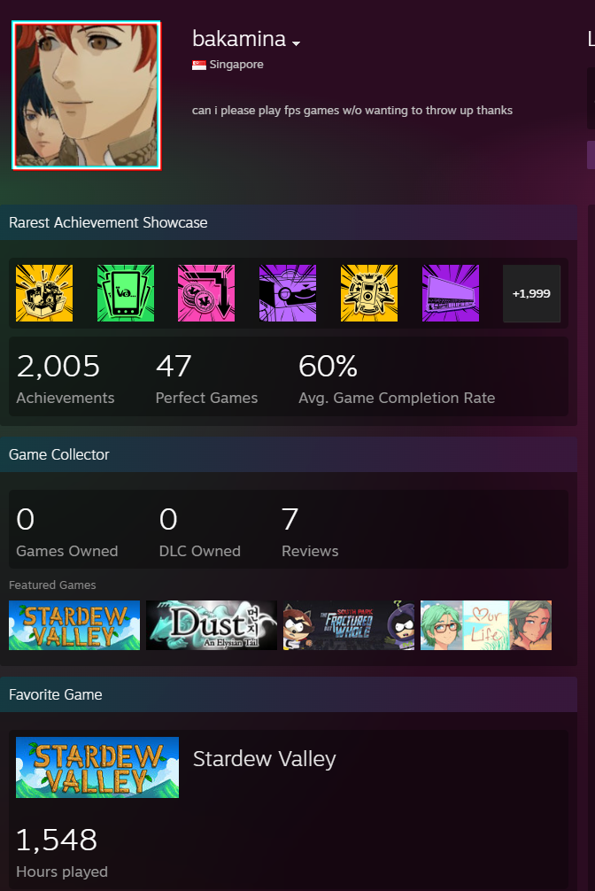
Task: Open Dust: An Elysian Tail featured game
Action: pos(212,625)
